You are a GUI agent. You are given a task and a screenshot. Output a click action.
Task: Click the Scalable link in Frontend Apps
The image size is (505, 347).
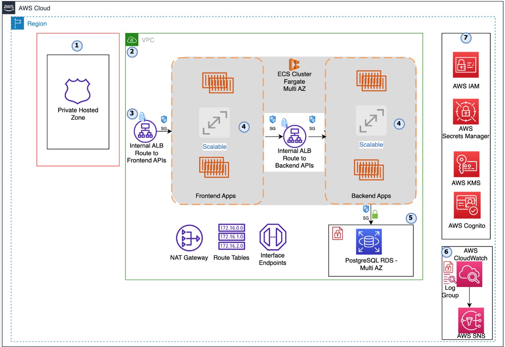point(214,147)
